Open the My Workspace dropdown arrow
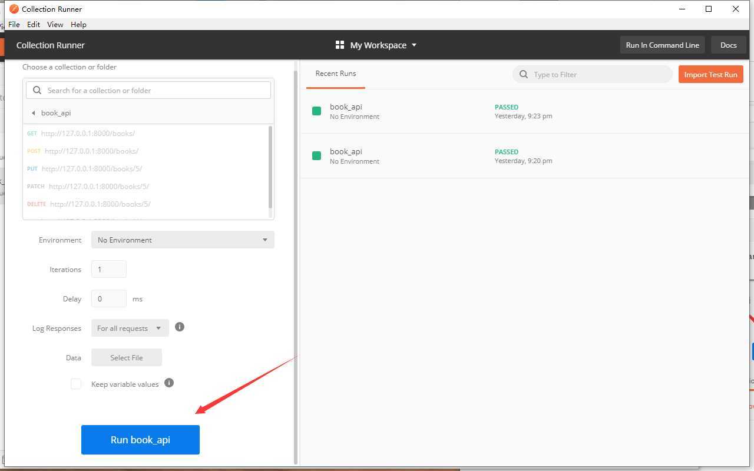This screenshot has height=471, width=754. click(x=414, y=45)
